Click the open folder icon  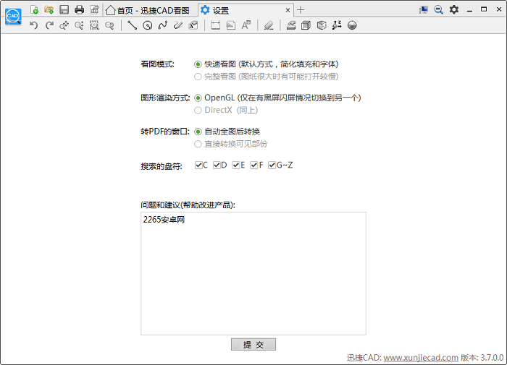49,9
